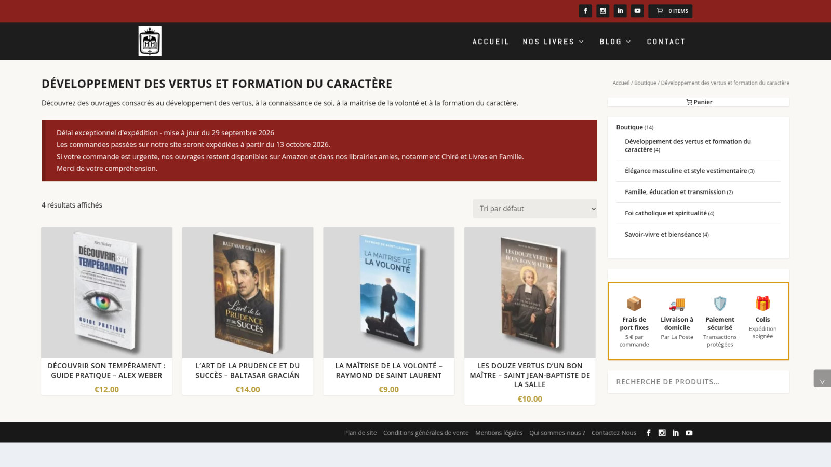The width and height of the screenshot is (831, 467).
Task: Select Développement des vertus category in sidebar
Action: [688, 145]
